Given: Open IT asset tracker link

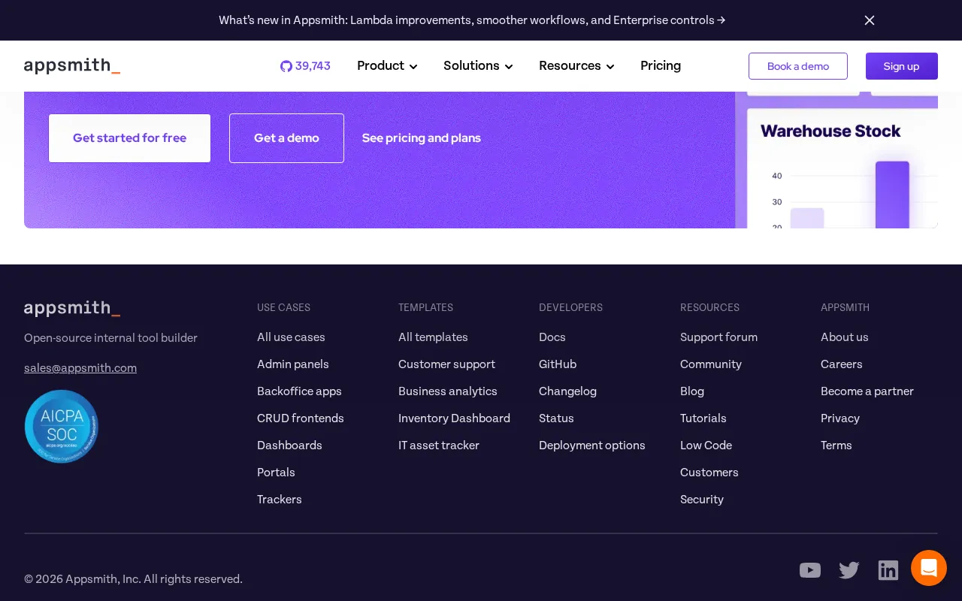Looking at the screenshot, I should point(439,445).
